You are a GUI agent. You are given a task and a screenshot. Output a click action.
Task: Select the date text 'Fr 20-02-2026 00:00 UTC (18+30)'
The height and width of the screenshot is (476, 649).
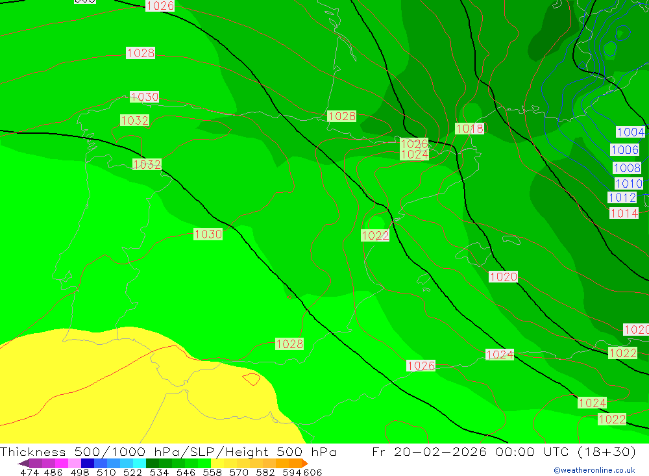(x=504, y=451)
